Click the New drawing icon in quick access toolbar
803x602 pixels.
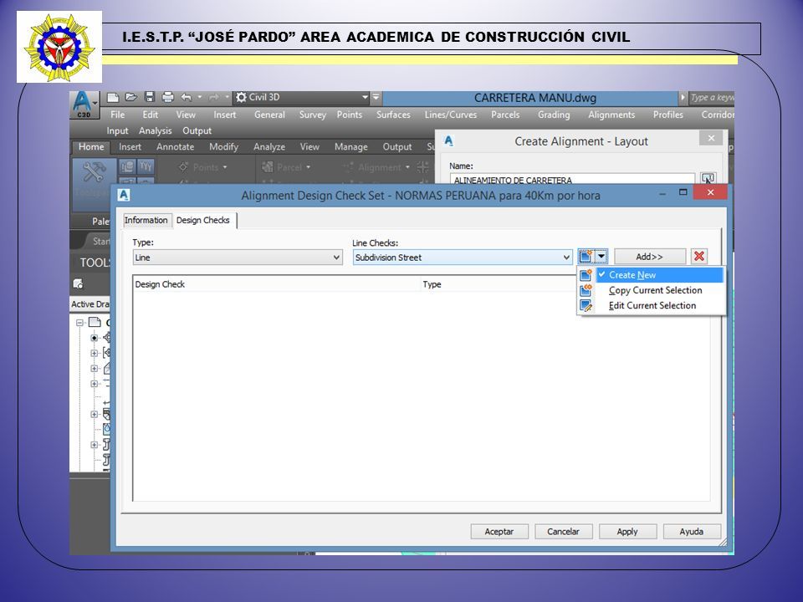pyautogui.click(x=113, y=97)
